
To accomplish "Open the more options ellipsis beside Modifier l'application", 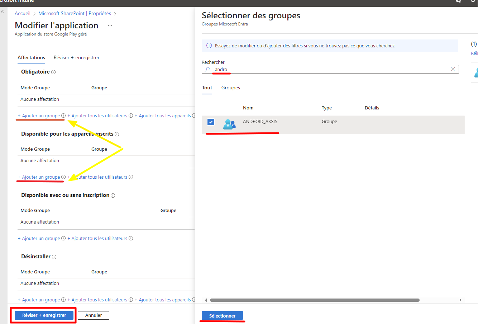I will (110, 25).
